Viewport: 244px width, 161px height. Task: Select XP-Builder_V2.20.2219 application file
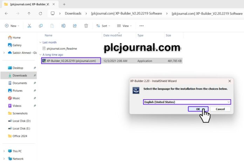coord(71,61)
